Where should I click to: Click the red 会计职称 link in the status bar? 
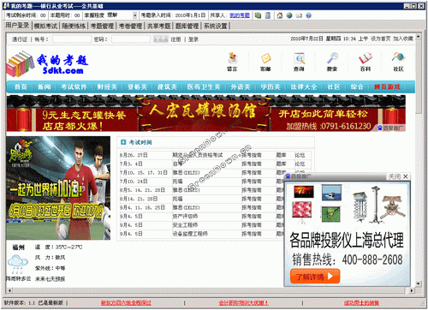click(x=243, y=303)
